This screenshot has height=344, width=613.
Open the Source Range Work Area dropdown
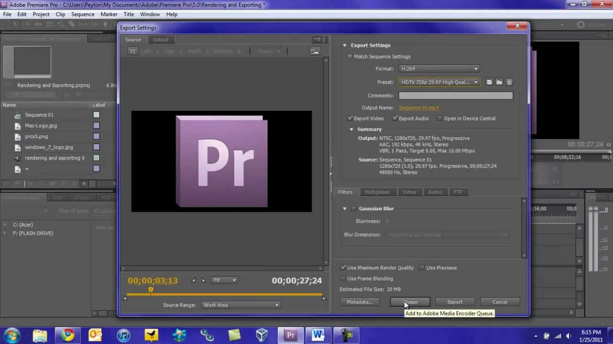point(241,305)
